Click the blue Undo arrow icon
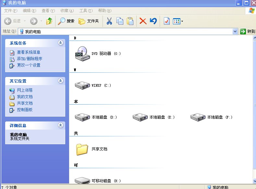This screenshot has height=189, width=256. pos(153,21)
